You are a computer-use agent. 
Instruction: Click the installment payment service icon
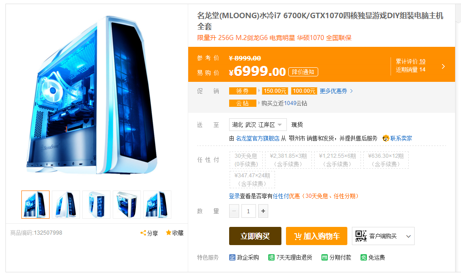(324, 257)
